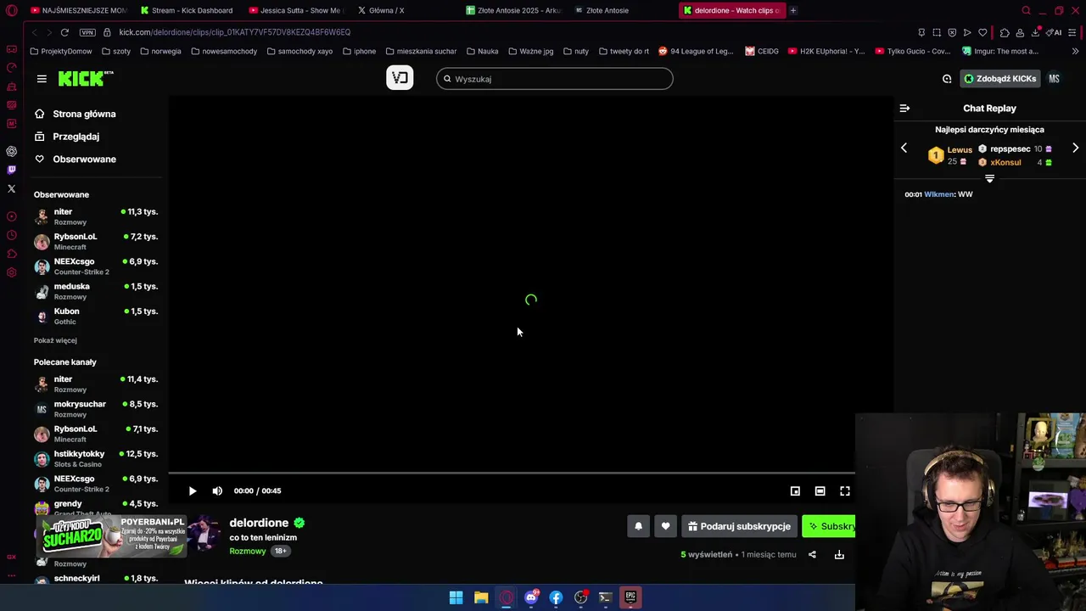
Task: Open ProjektyDomow bookmark folder
Action: click(x=61, y=51)
